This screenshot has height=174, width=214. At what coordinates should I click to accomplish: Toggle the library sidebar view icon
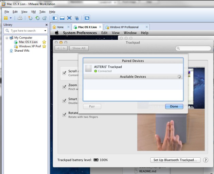(x=55, y=18)
